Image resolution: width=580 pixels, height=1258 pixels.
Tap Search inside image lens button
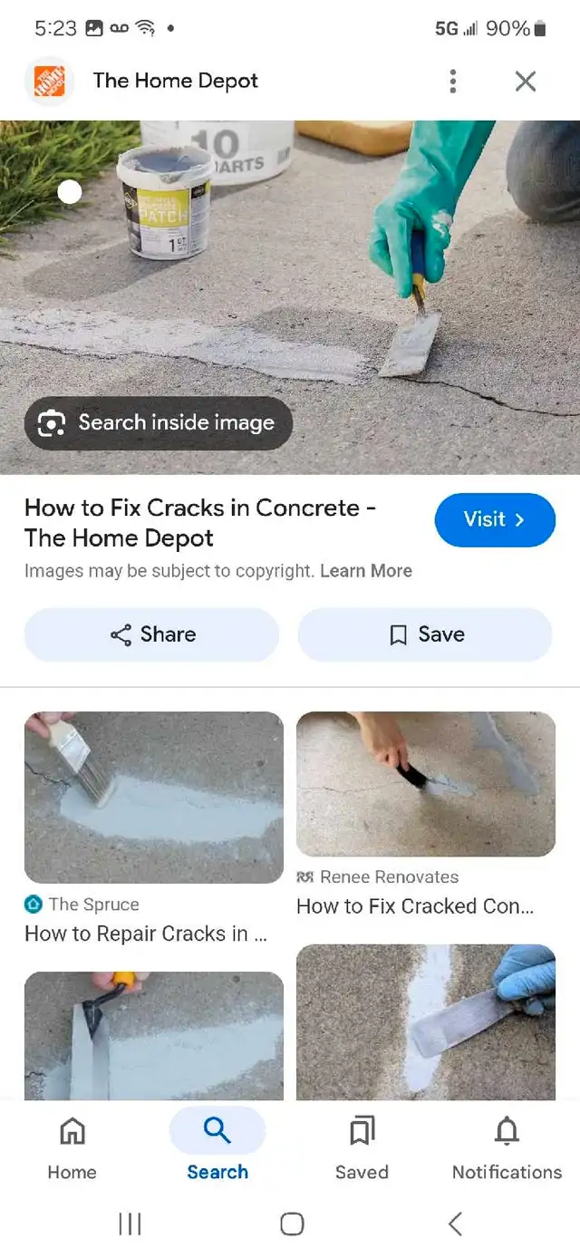pos(159,423)
